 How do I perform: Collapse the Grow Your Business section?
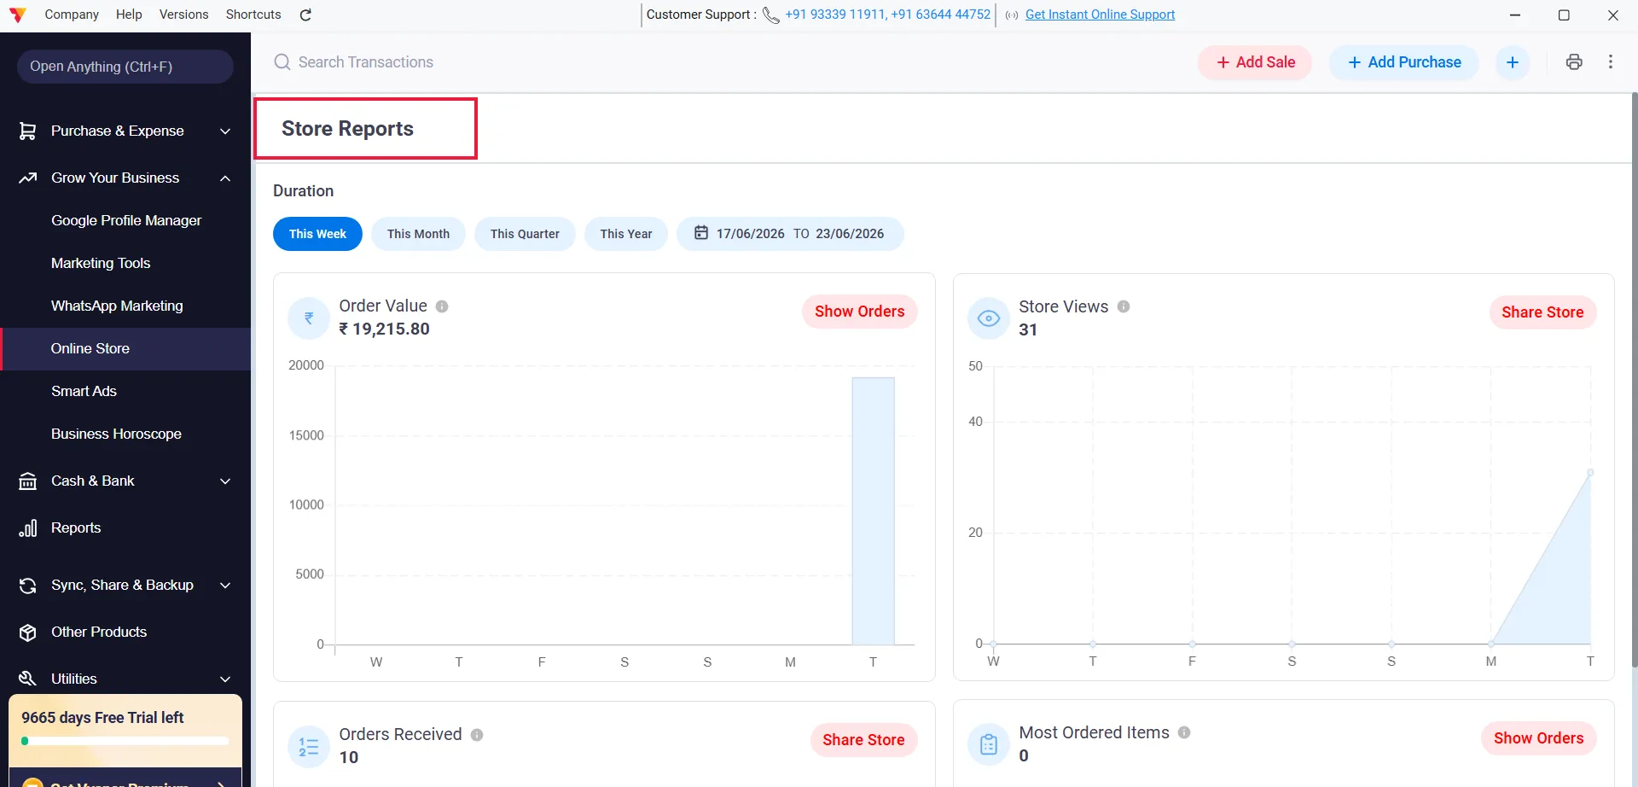tap(125, 178)
